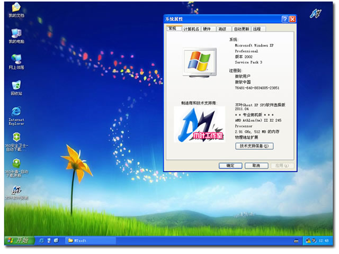Open the 360杀毒 auto-download update shortcut
Screen dimensions: 339x254
point(16,168)
